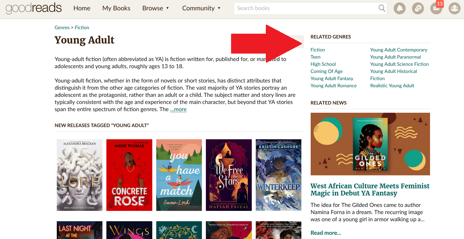This screenshot has height=239, width=464.
Task: Open the Lore book cover
Action: click(79, 175)
